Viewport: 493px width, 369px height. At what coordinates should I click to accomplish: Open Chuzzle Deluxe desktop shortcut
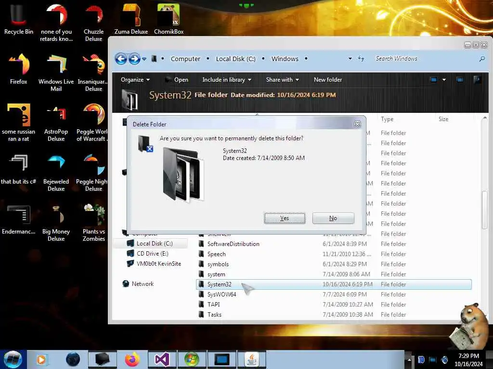[94, 23]
